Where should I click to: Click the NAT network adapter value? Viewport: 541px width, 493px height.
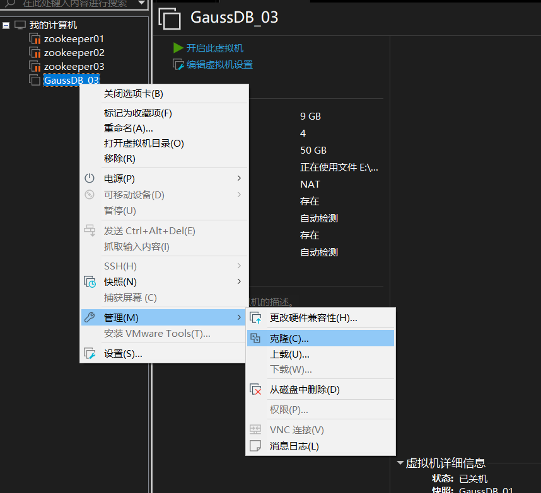310,184
